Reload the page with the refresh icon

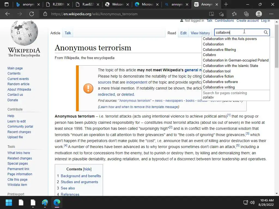[x=32, y=14]
